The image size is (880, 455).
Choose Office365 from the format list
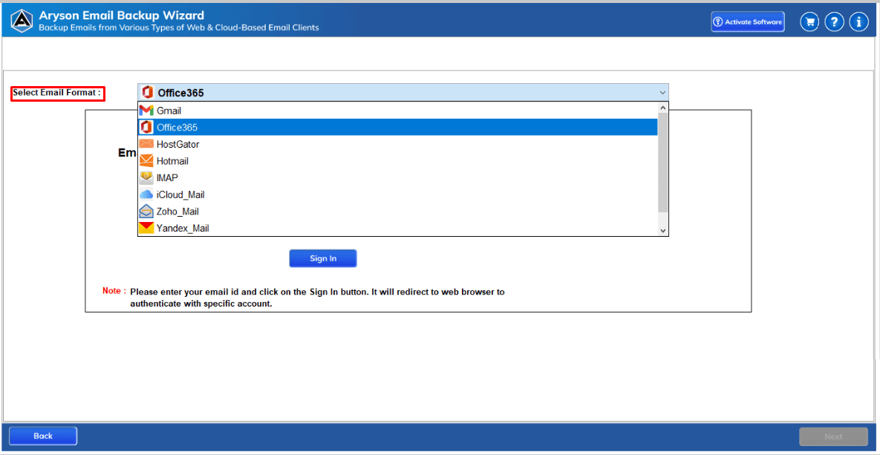(x=398, y=128)
